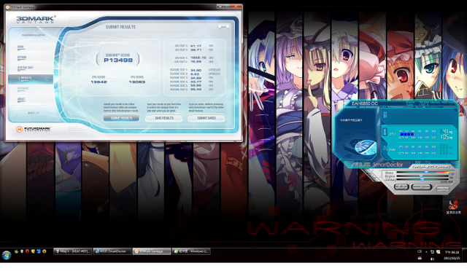Open the Windows Start menu

(x=7, y=255)
